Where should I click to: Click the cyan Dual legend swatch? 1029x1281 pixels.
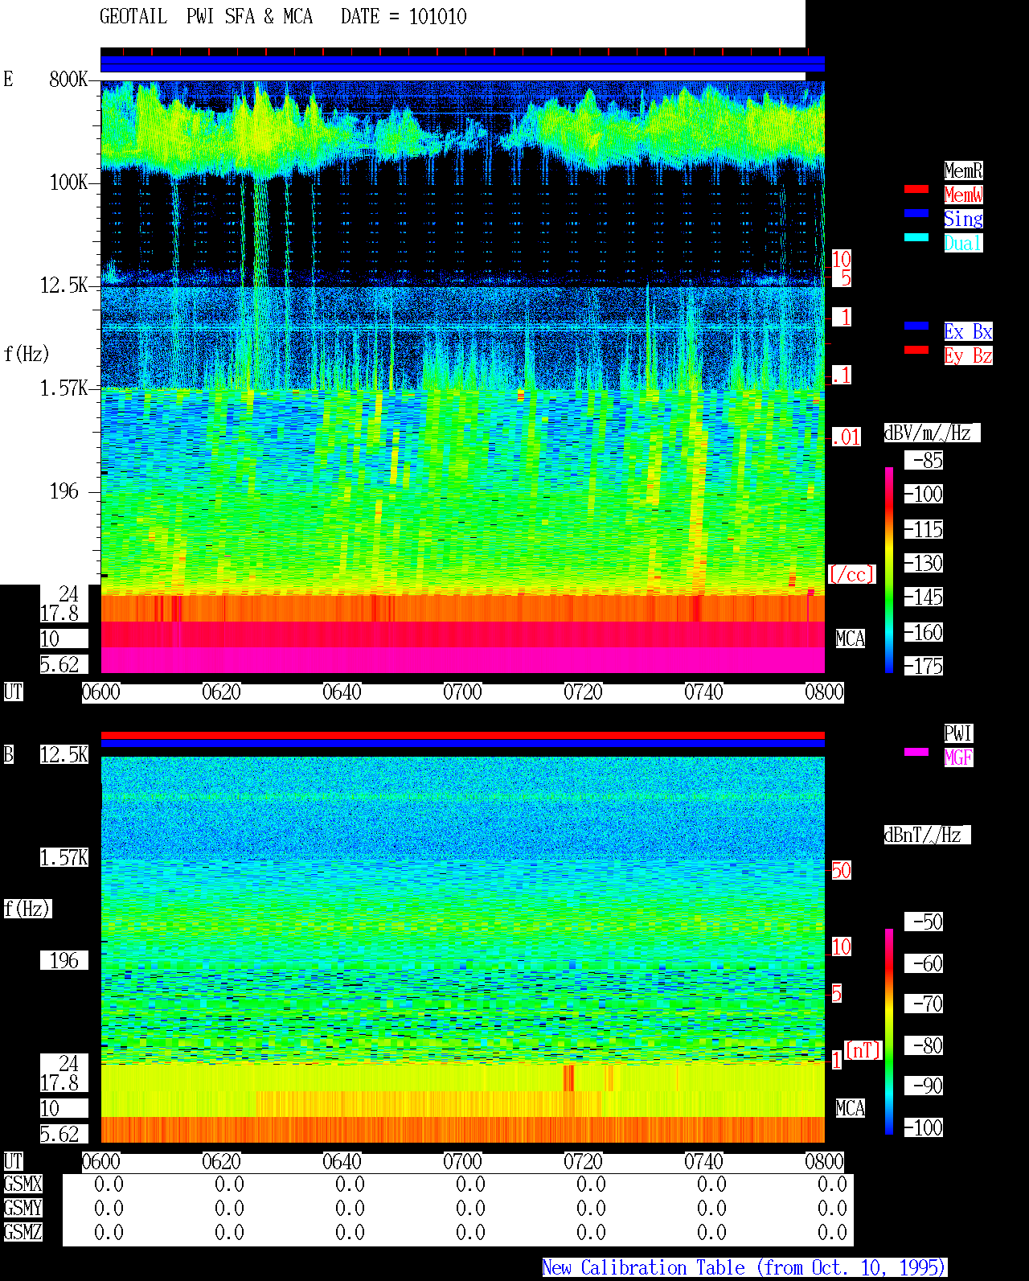[916, 237]
